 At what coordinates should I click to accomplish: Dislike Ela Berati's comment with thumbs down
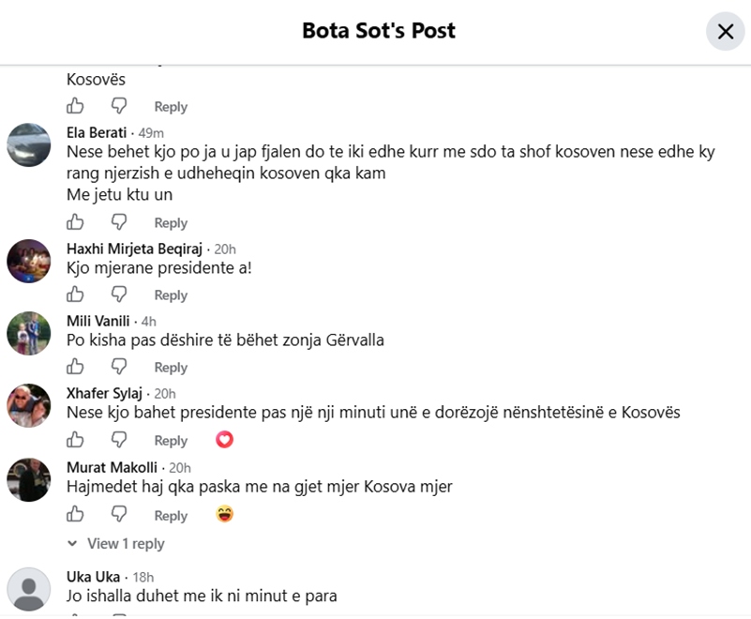tap(119, 222)
